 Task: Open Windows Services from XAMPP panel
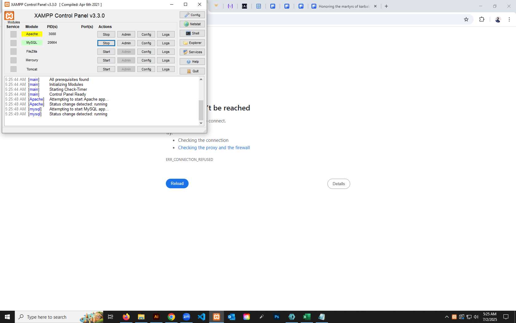[192, 52]
